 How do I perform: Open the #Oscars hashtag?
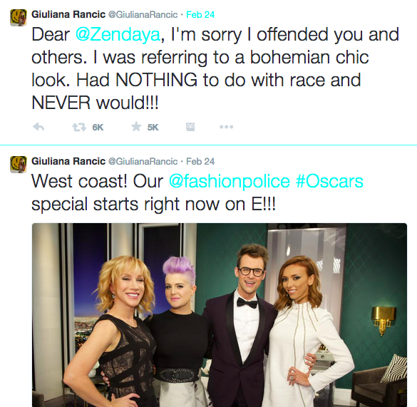(x=329, y=181)
